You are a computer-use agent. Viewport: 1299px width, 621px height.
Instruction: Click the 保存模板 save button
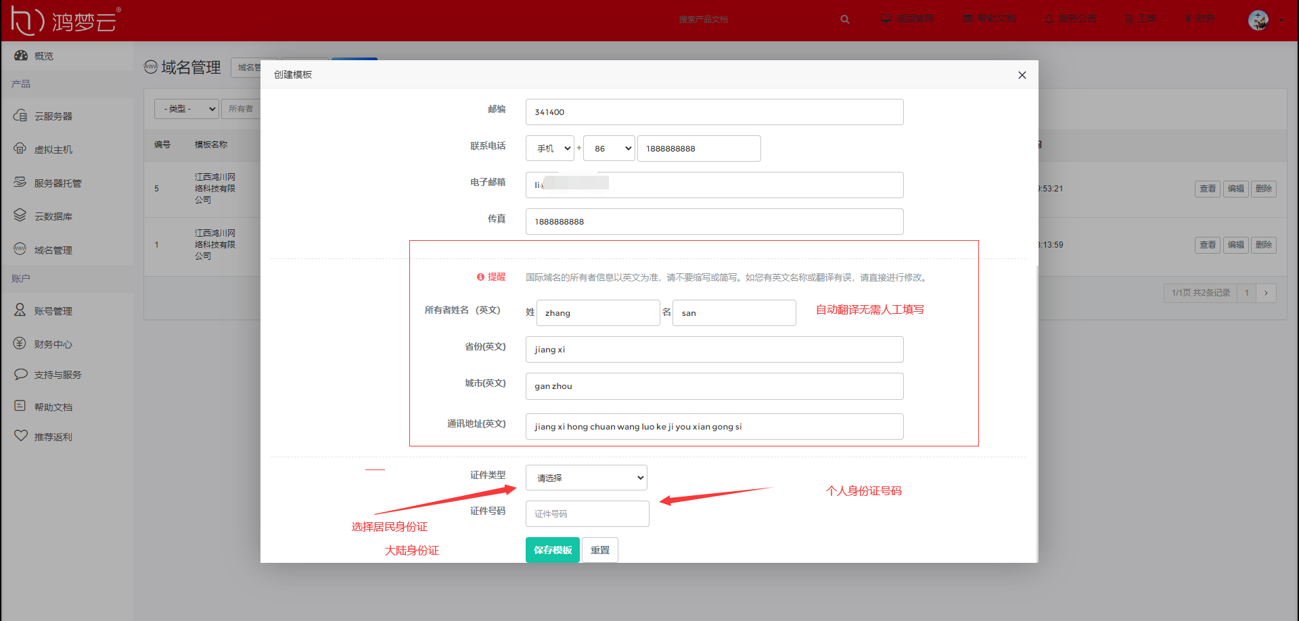(552, 550)
